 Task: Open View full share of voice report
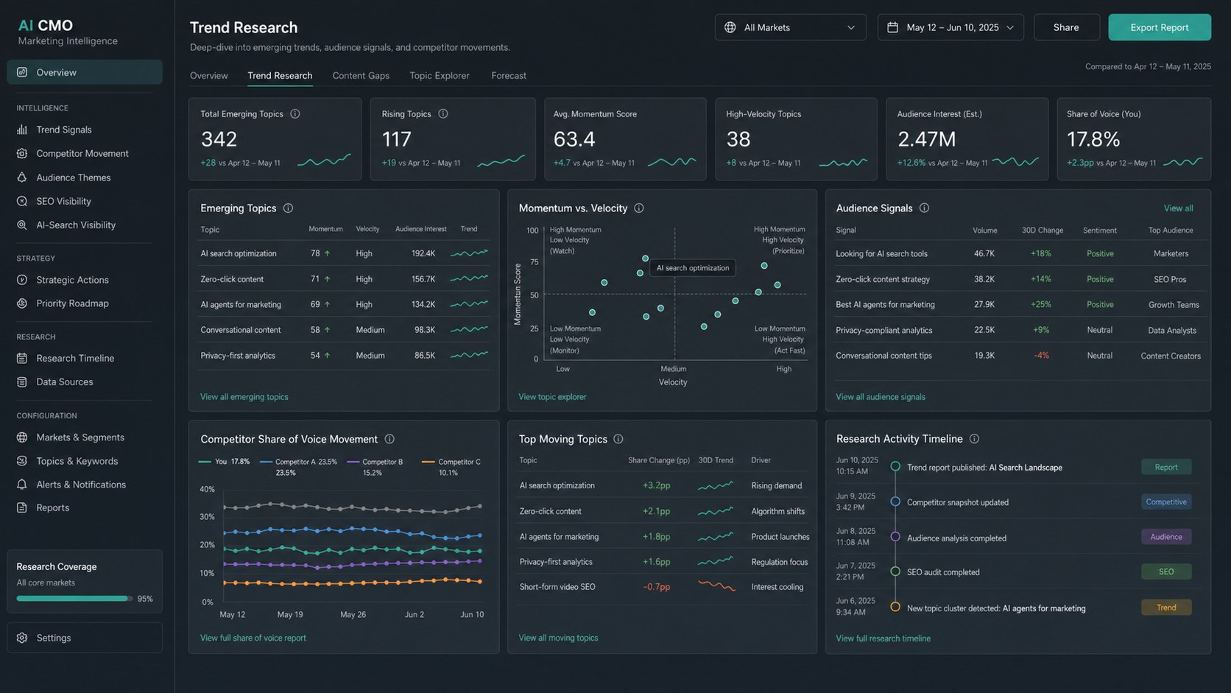click(x=253, y=638)
